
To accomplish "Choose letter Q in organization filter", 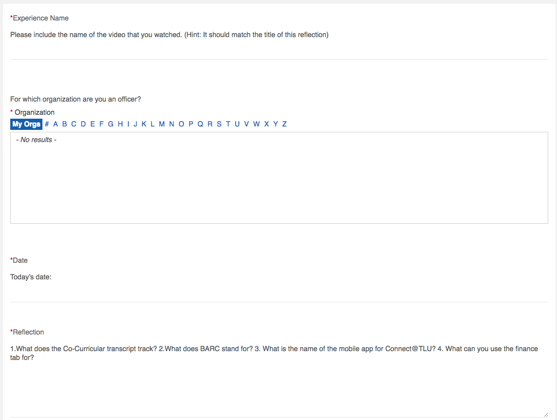I will click(200, 124).
